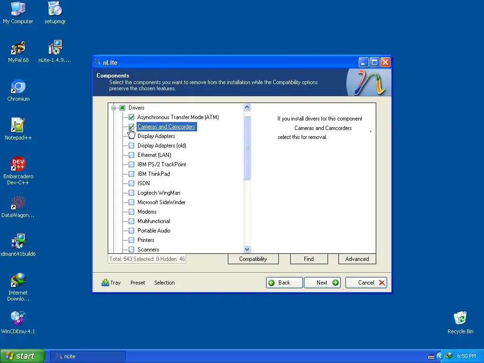
Task: Check the Portable Audio checkbox
Action: point(131,230)
